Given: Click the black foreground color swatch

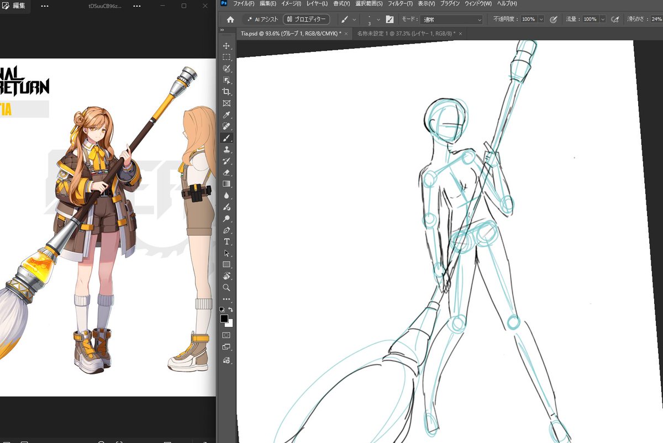Looking at the screenshot, I should tap(224, 319).
